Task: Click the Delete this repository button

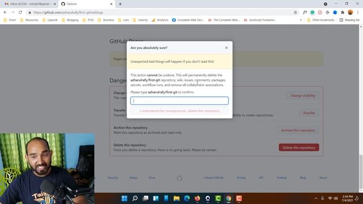Action: (x=299, y=147)
